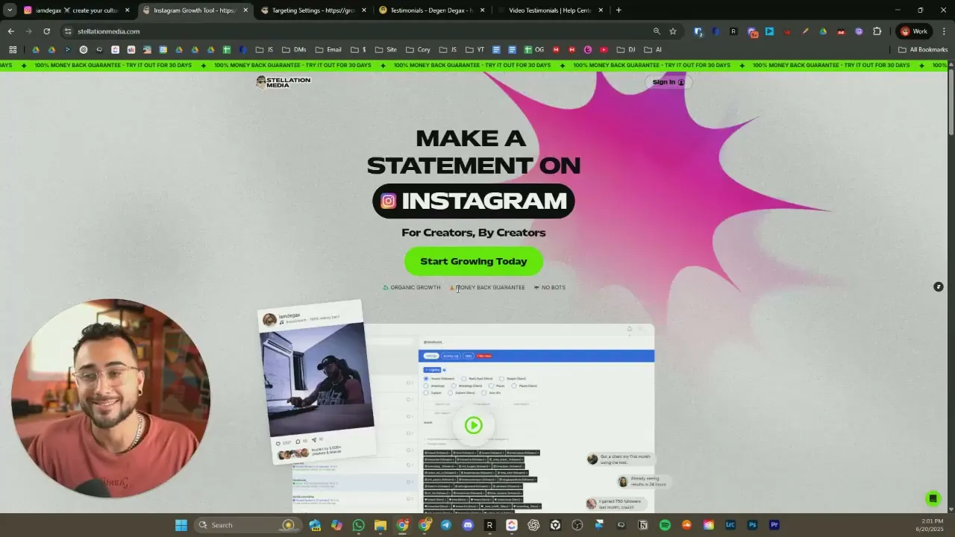Open Photoshop from the taskbar
This screenshot has height=537, width=955.
pos(752,525)
